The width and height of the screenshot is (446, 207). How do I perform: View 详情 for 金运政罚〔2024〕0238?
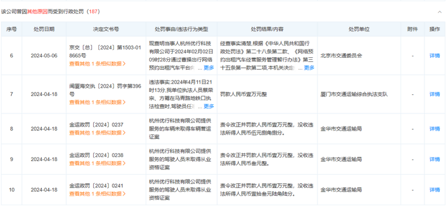point(434,159)
